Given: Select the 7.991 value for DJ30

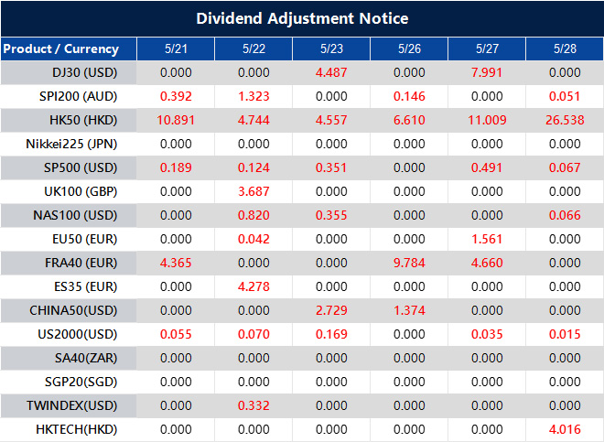Looking at the screenshot, I should [x=487, y=72].
